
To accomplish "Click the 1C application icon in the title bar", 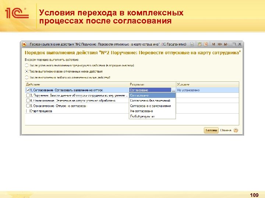I will (24, 44).
